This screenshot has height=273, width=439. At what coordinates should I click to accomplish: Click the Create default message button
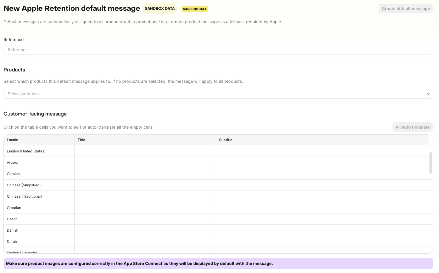pyautogui.click(x=406, y=9)
